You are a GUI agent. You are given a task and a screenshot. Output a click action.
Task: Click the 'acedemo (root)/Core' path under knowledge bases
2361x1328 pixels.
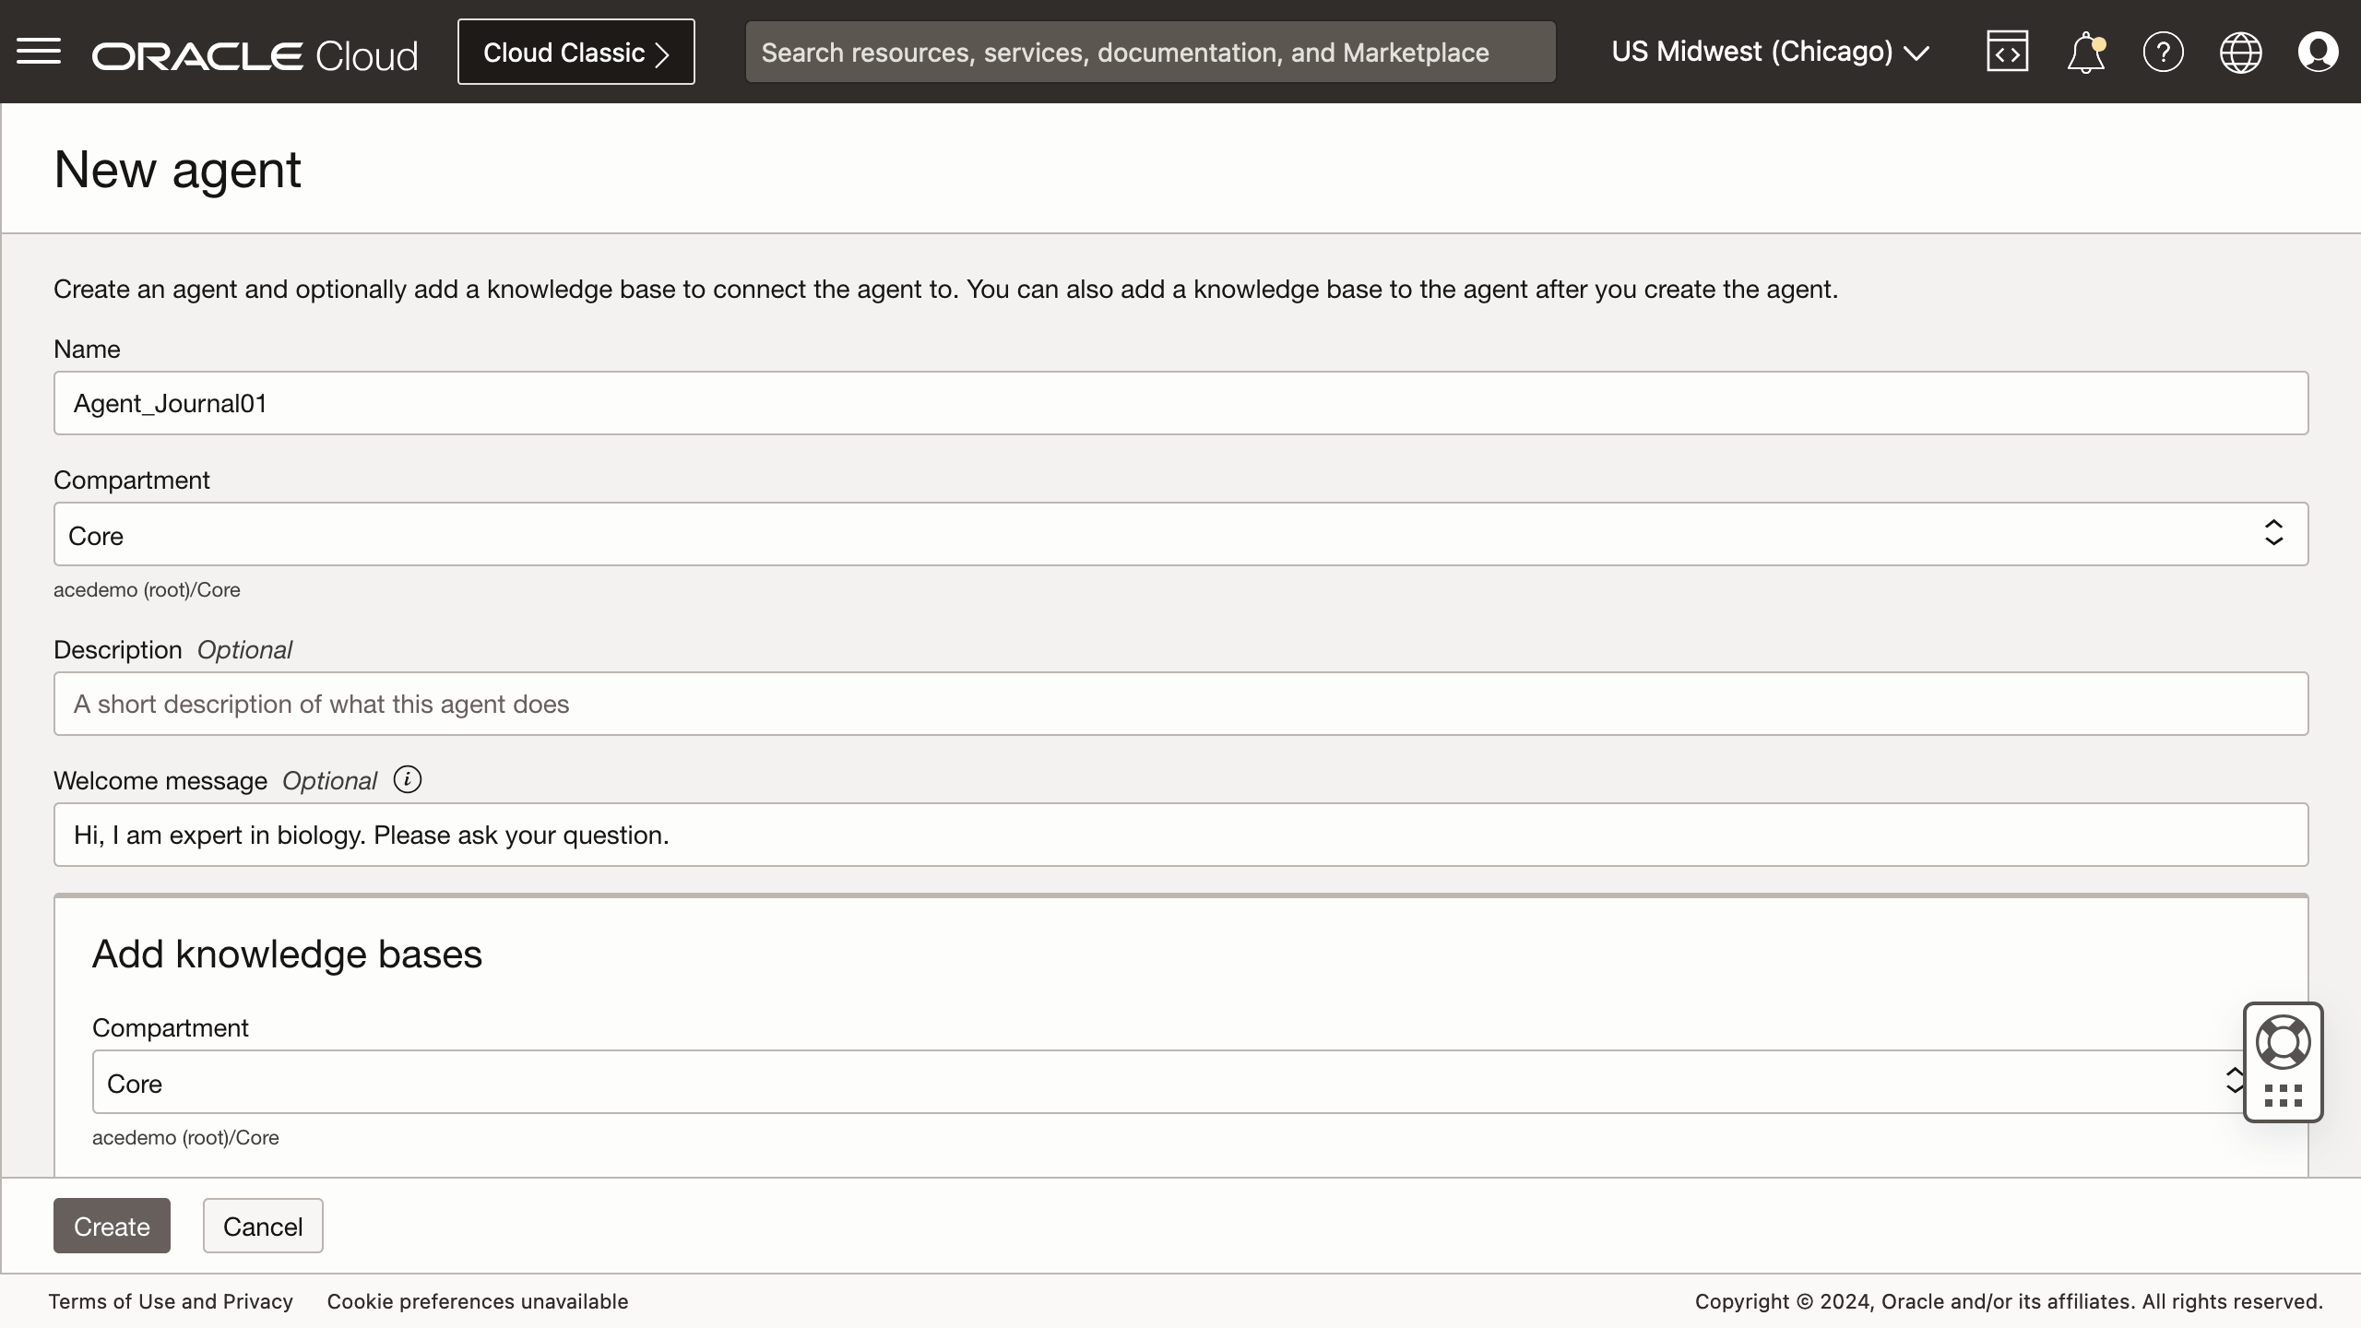coord(185,1138)
